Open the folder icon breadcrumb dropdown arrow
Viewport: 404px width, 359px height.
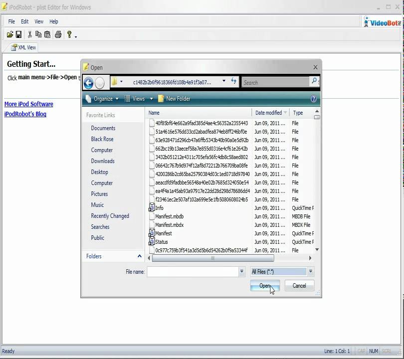tap(121, 82)
